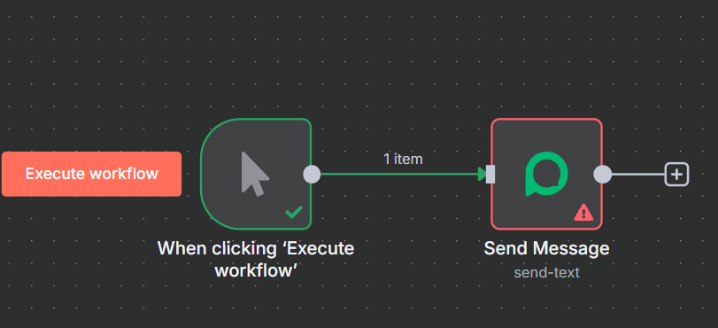Select the '1 item' connection label
718x328 pixels.
point(403,160)
